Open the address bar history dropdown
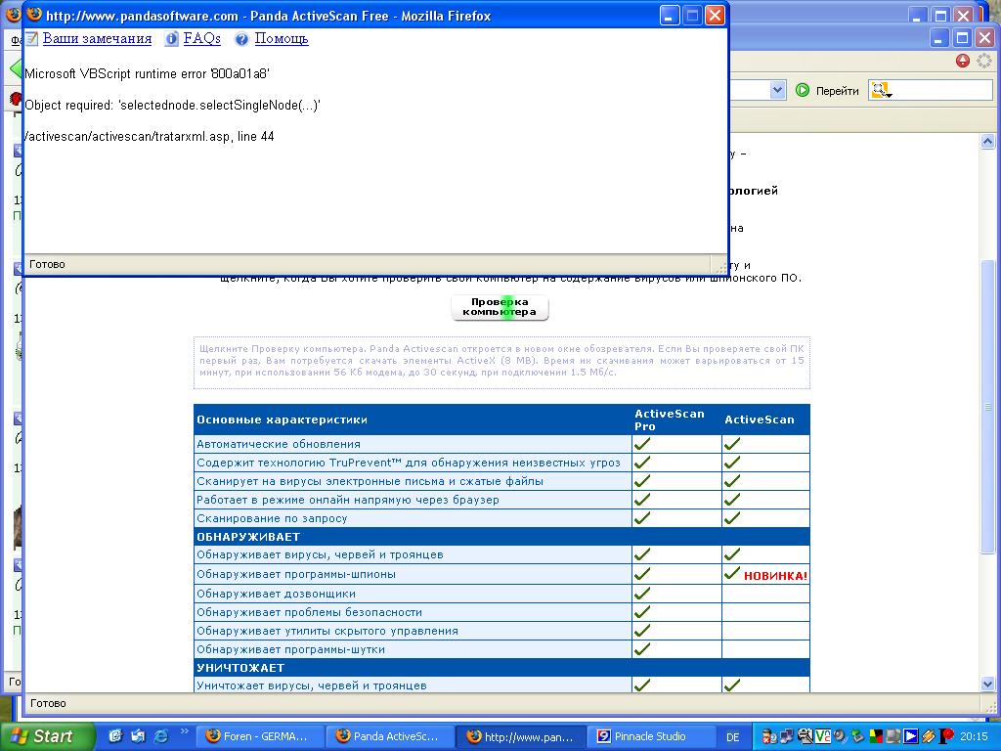 click(777, 90)
